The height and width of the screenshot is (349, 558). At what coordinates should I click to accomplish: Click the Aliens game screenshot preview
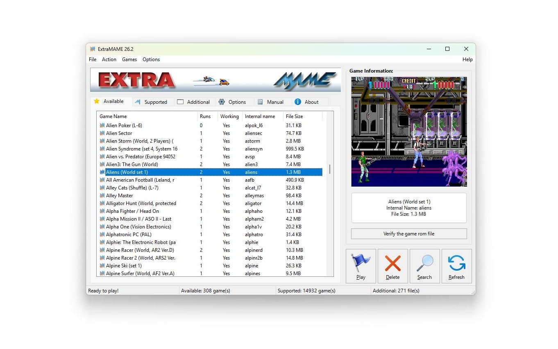tap(409, 132)
